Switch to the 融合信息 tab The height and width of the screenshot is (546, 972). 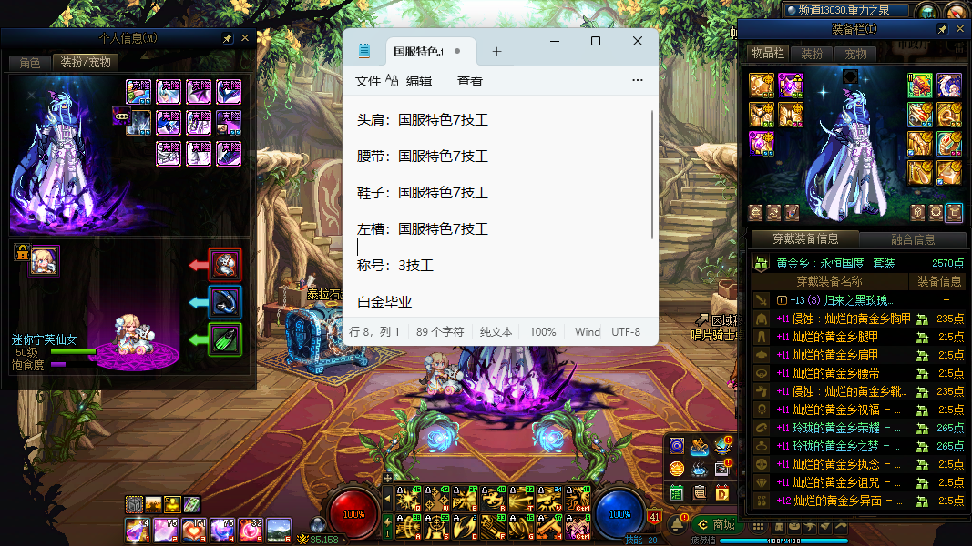pyautogui.click(x=911, y=239)
